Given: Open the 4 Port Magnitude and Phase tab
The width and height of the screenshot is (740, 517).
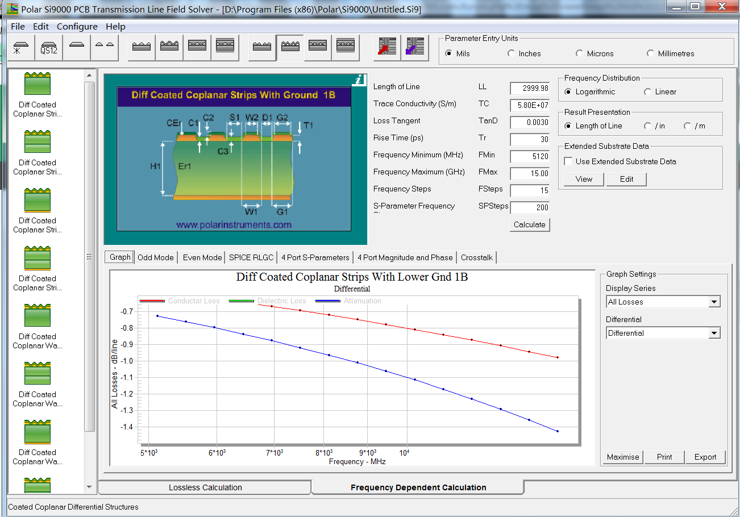Looking at the screenshot, I should 405,257.
